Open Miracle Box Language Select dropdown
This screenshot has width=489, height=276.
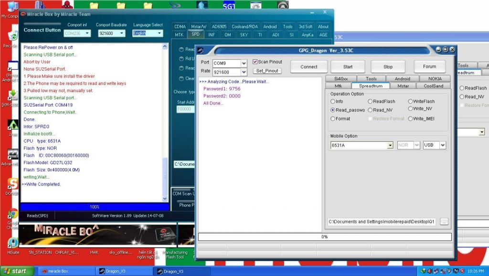click(x=159, y=33)
